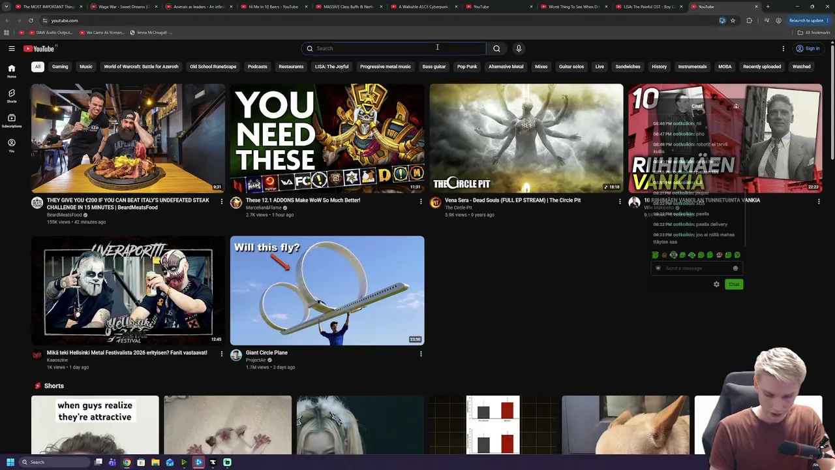The width and height of the screenshot is (835, 470).
Task: Go to the YouTube logo home link
Action: tap(39, 48)
